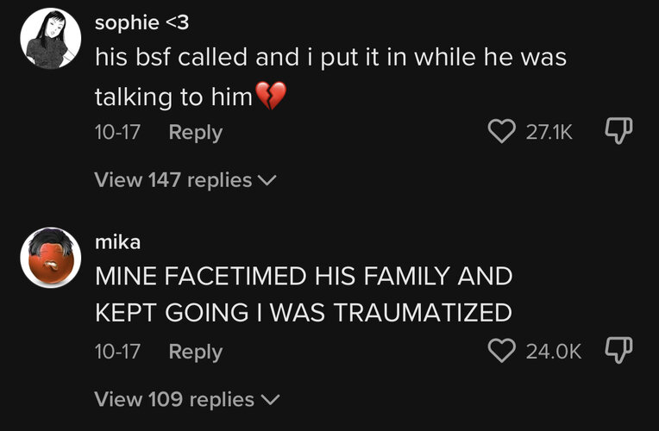Image resolution: width=659 pixels, height=431 pixels.
Task: Open sophie's profile picture avatar
Action: 50,38
